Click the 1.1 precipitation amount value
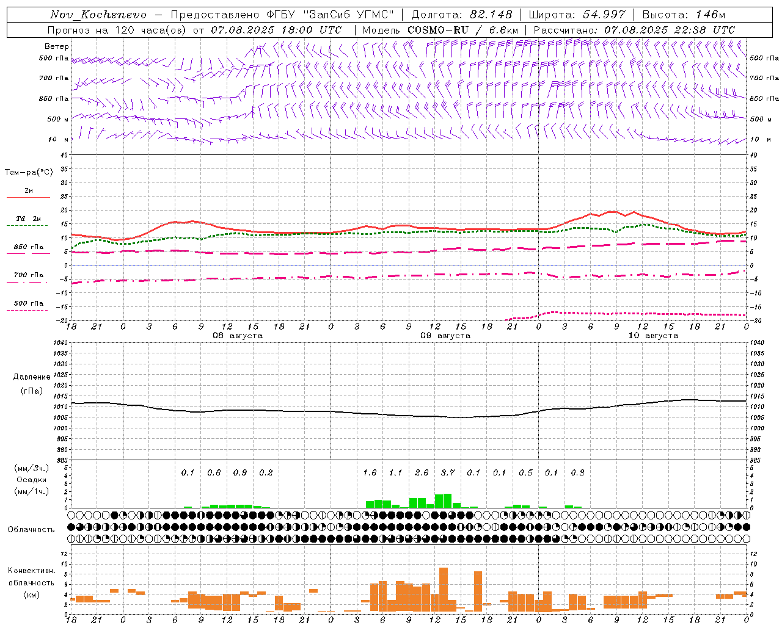The image size is (782, 625). pos(396,472)
